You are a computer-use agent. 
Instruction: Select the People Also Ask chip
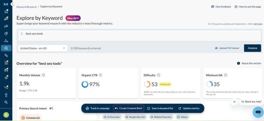click(135, 117)
